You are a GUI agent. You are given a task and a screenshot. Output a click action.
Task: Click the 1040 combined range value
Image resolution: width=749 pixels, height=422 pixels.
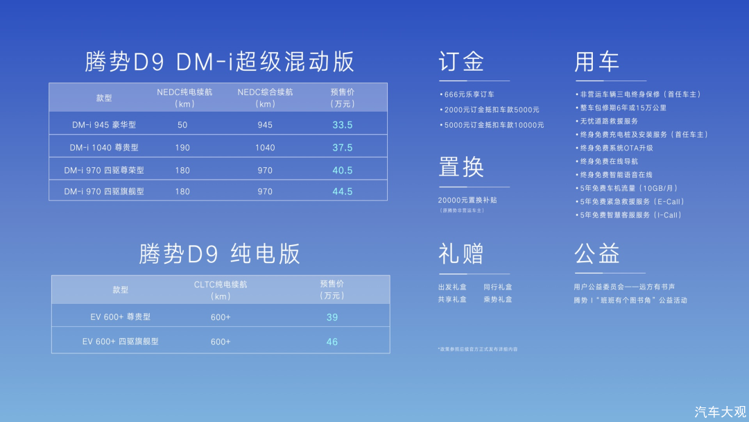(x=265, y=148)
